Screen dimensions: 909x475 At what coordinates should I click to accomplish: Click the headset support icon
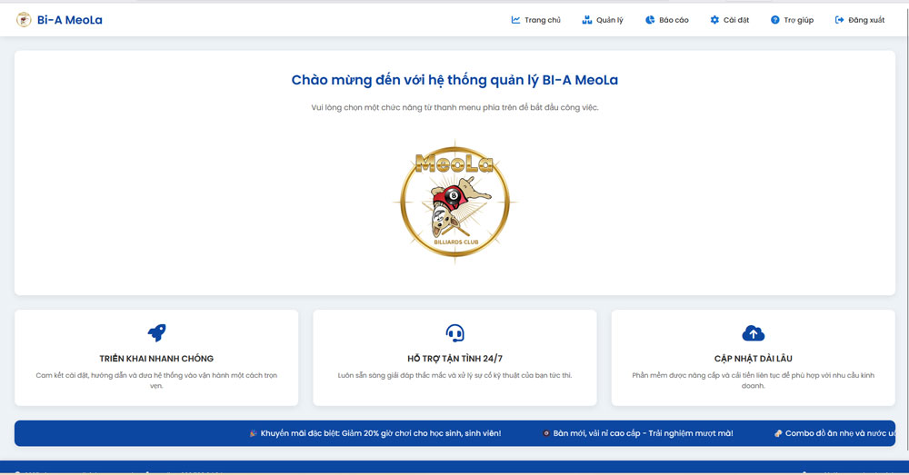(454, 332)
